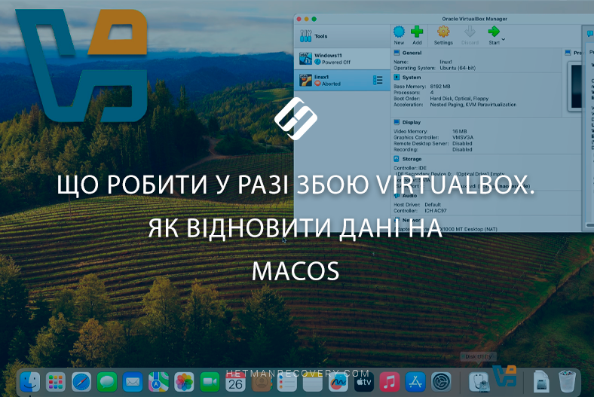Open Calendar showing 26 in dock
The image size is (594, 397).
235,382
